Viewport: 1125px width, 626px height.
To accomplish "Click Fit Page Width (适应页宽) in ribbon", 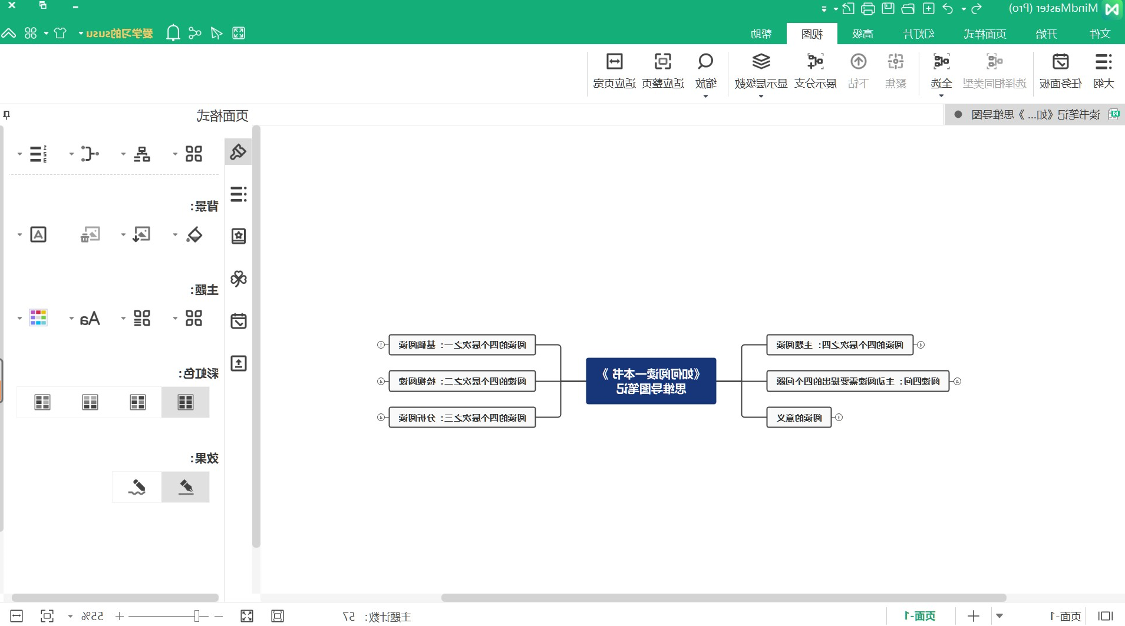I will coord(615,71).
